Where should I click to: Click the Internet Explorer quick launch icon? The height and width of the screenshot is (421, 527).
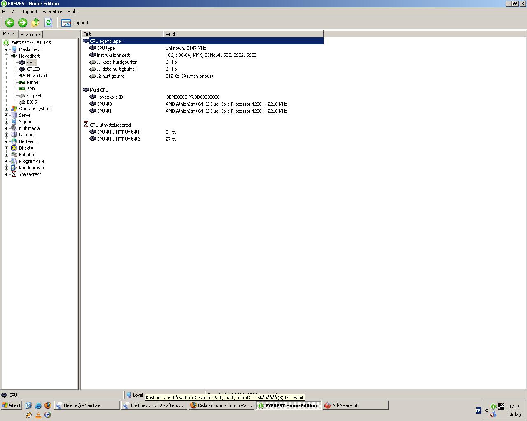pyautogui.click(x=38, y=405)
